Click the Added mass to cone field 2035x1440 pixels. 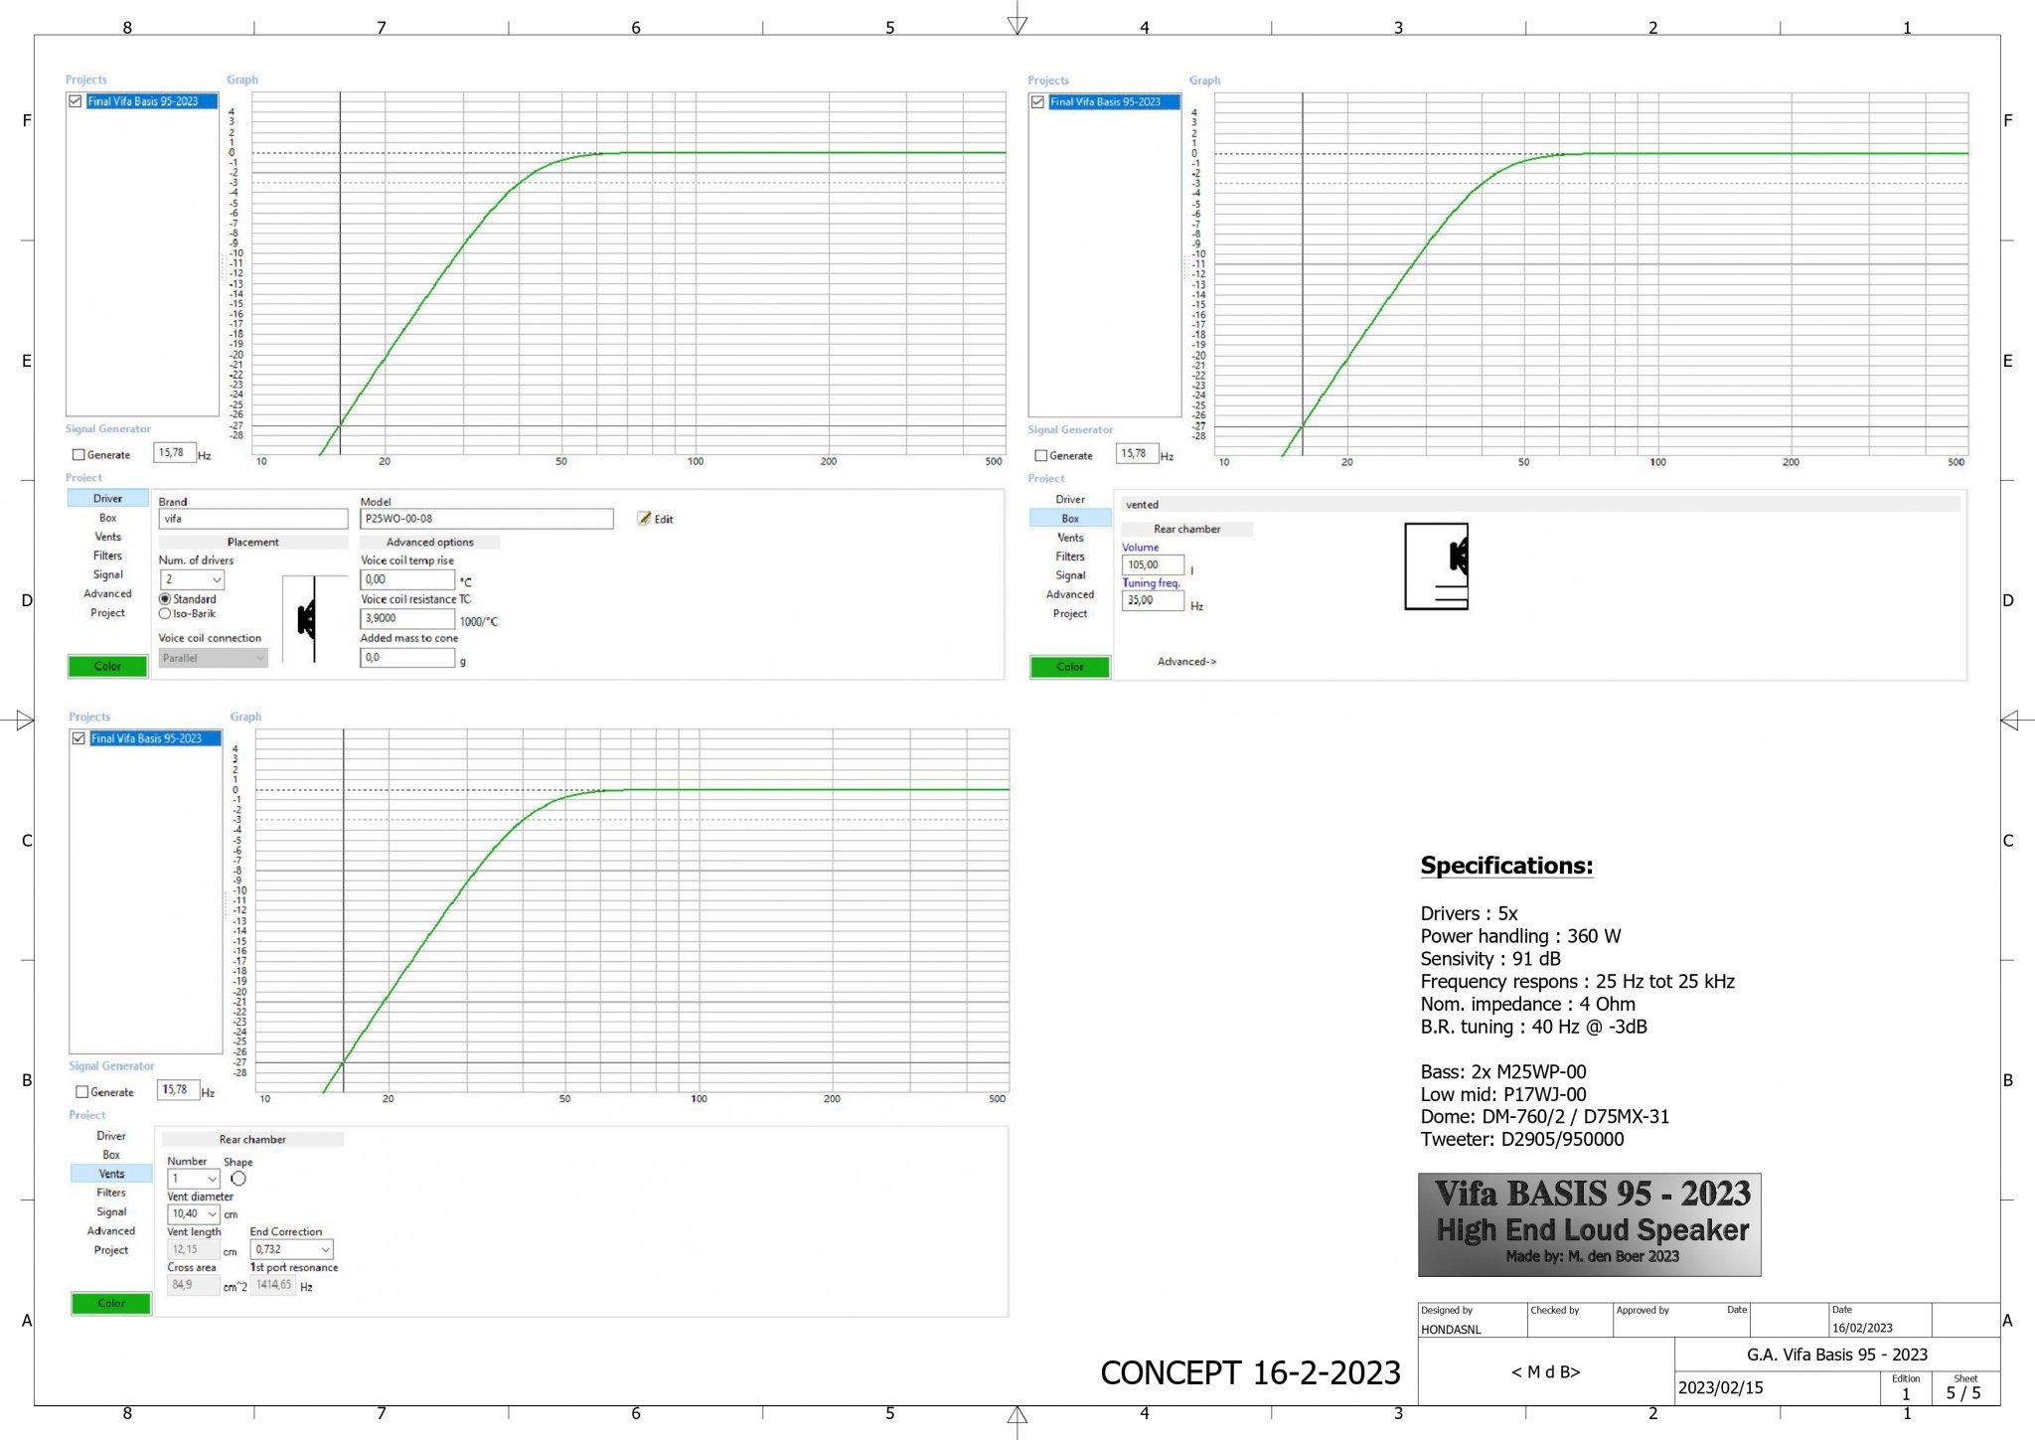pos(407,658)
